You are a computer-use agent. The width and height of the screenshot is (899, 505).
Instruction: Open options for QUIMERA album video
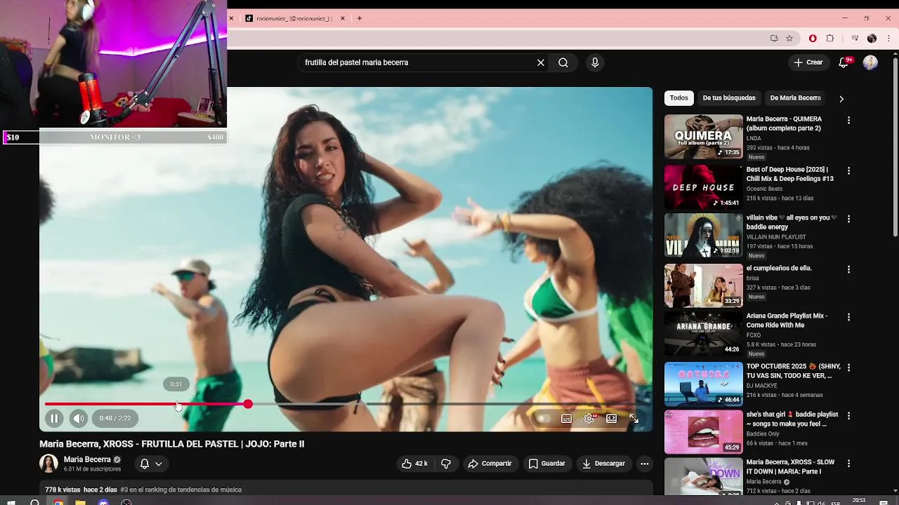click(x=848, y=121)
